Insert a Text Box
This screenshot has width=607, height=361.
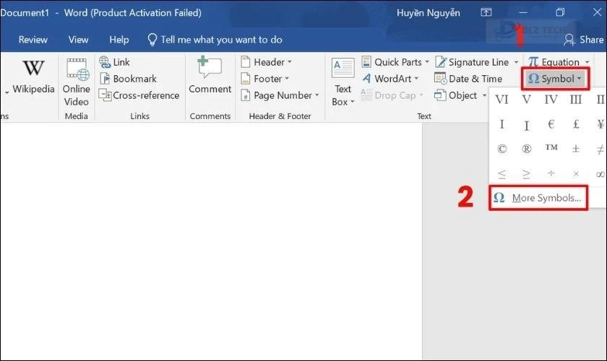(x=343, y=82)
